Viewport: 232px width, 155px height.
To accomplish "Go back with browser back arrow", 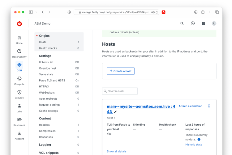I will click(43, 12).
